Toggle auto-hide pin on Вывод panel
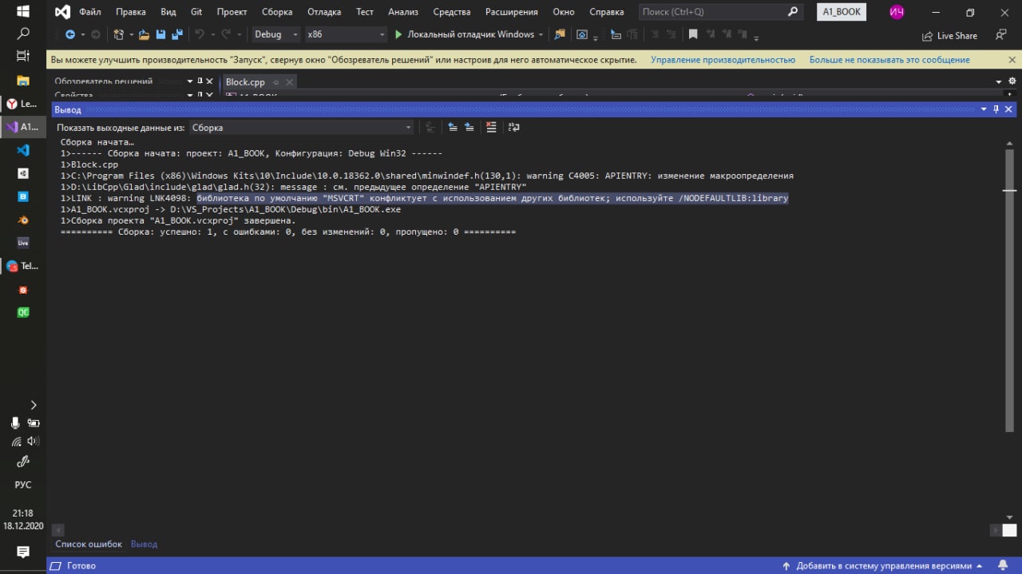 996,109
